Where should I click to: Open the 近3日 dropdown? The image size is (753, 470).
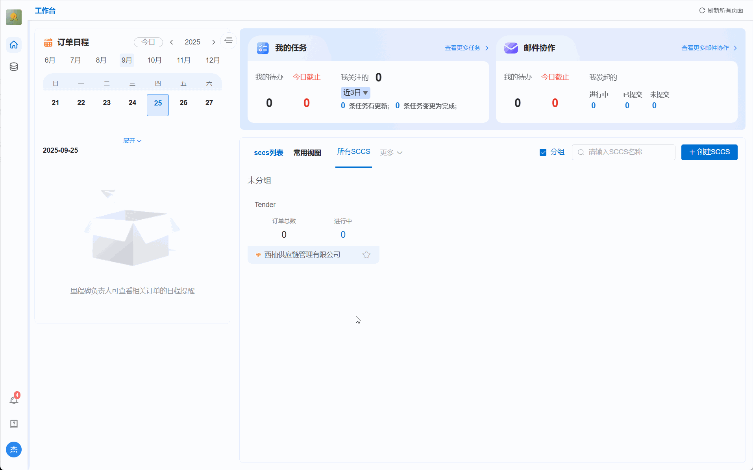(x=355, y=93)
